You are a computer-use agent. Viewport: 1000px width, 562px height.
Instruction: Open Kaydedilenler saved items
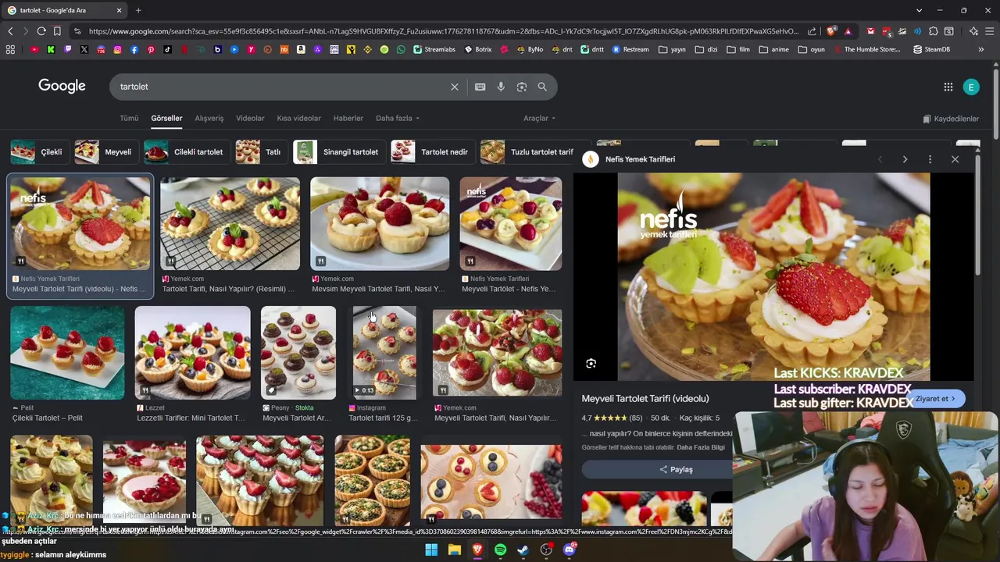pos(951,119)
